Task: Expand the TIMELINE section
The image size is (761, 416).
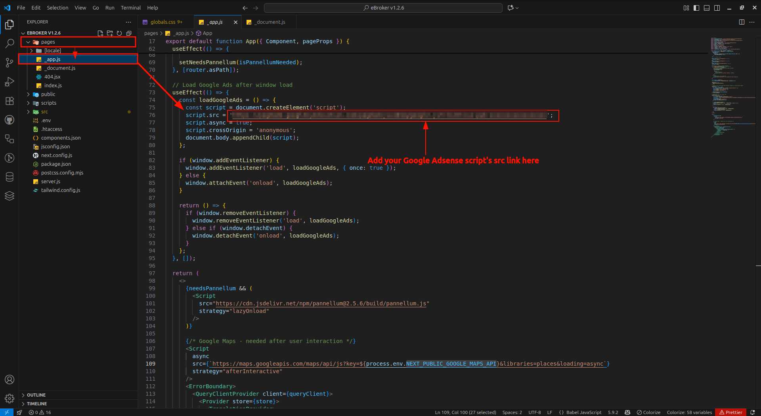Action: [78, 404]
